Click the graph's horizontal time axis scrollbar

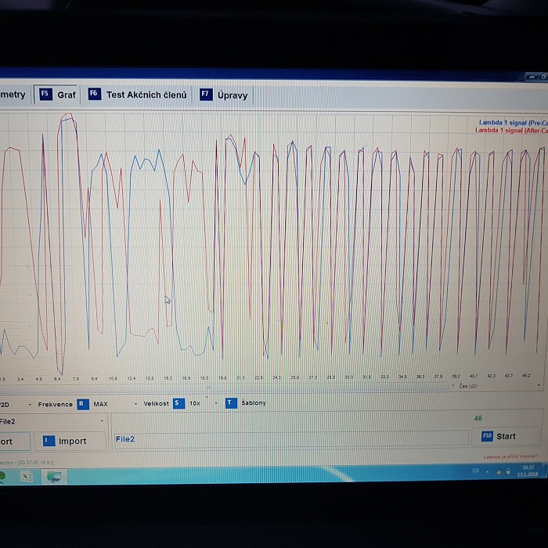coord(270,385)
